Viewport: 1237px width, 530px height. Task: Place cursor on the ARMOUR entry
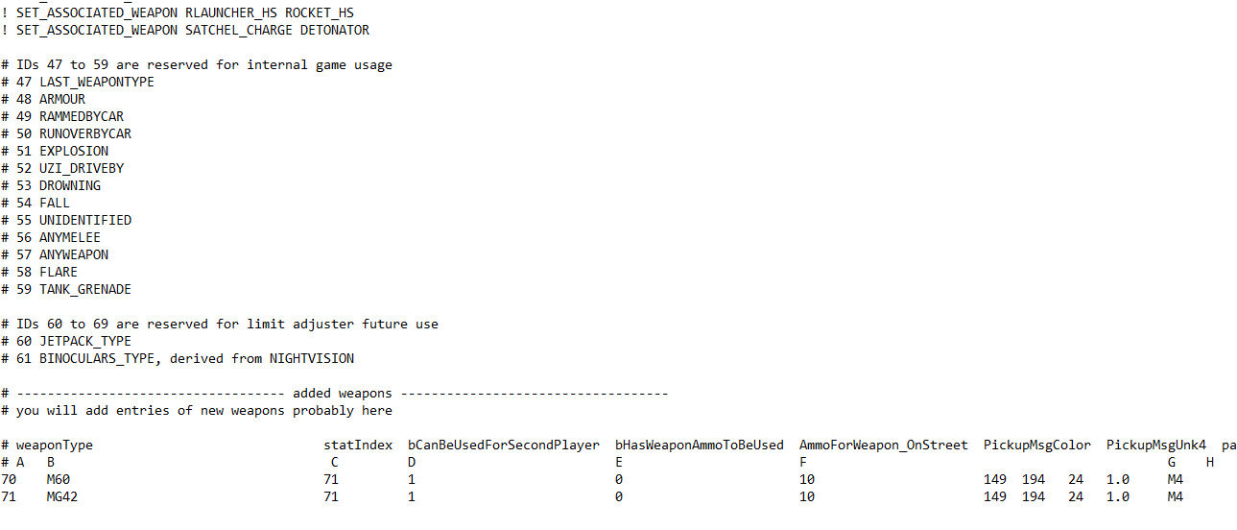[61, 100]
